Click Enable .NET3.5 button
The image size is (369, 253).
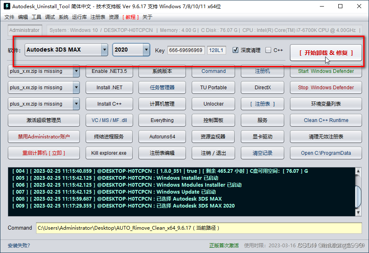pos(109,71)
